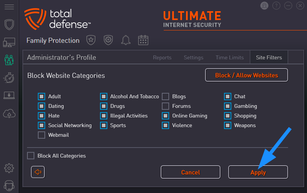Check Block All Categories

click(31, 156)
